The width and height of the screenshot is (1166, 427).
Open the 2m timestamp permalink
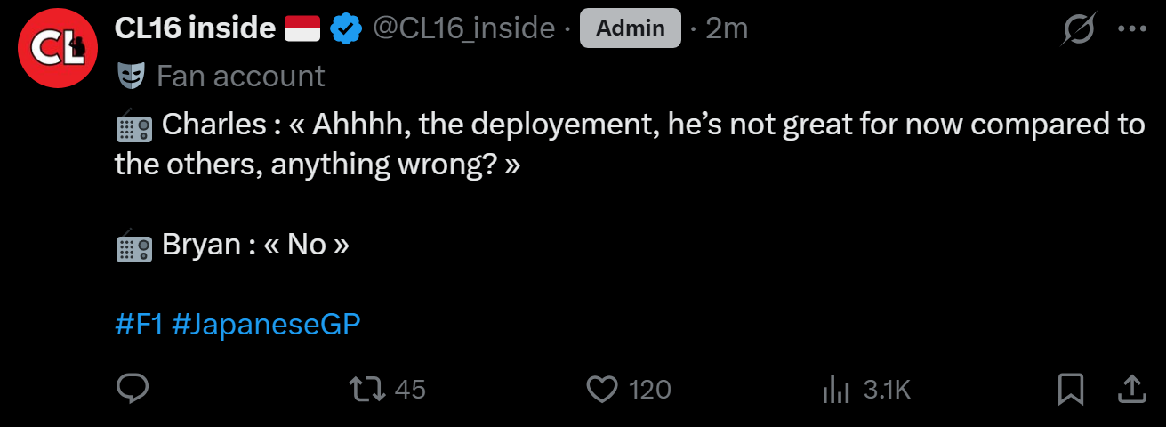(x=726, y=28)
